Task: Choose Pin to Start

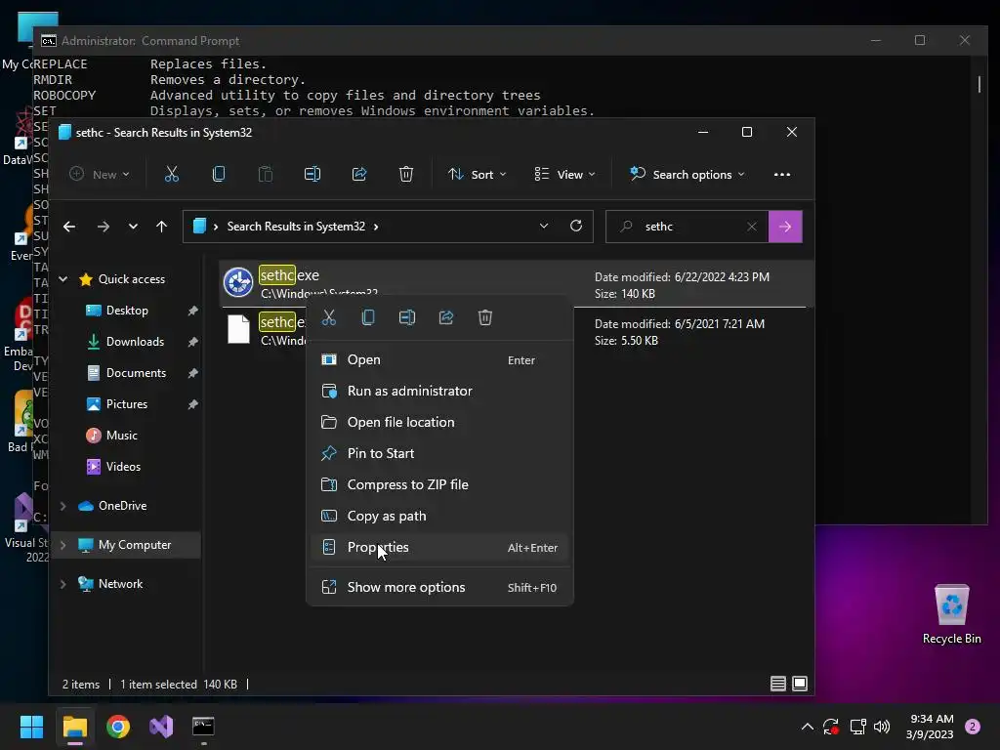Action: [x=440, y=453]
